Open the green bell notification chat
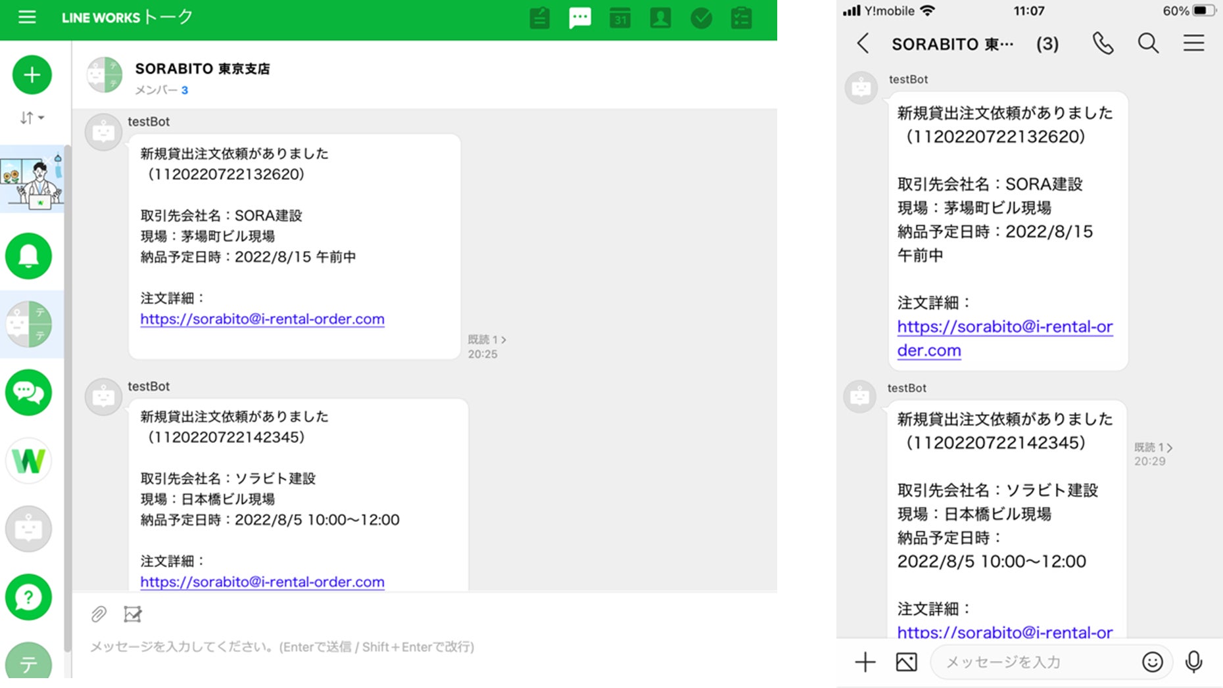This screenshot has height=688, width=1223. pos(28,256)
